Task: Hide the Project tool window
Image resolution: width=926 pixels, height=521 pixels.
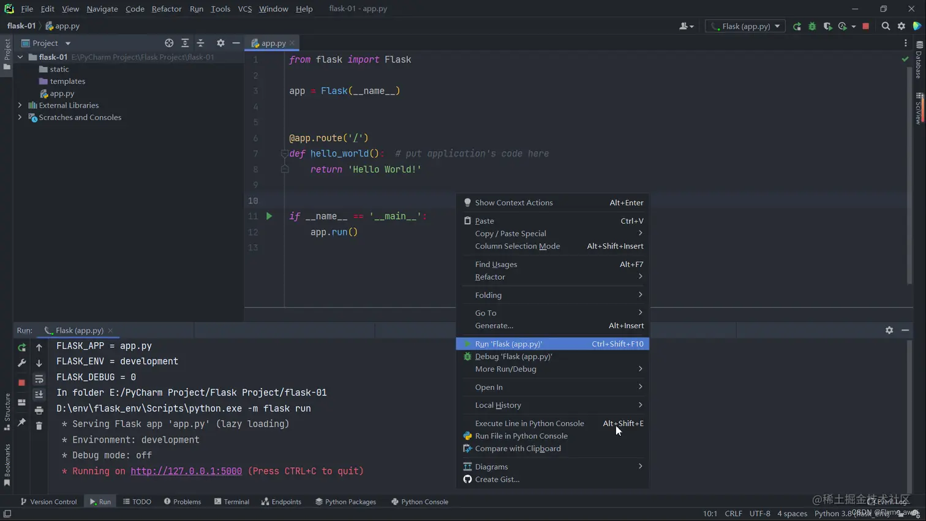Action: (236, 43)
